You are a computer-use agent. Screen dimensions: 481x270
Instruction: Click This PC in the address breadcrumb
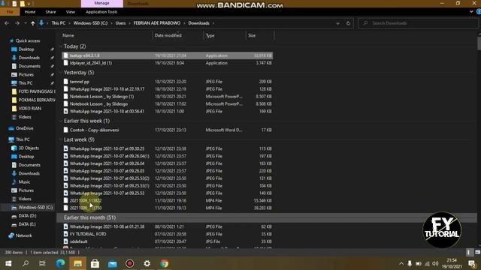[x=59, y=23]
